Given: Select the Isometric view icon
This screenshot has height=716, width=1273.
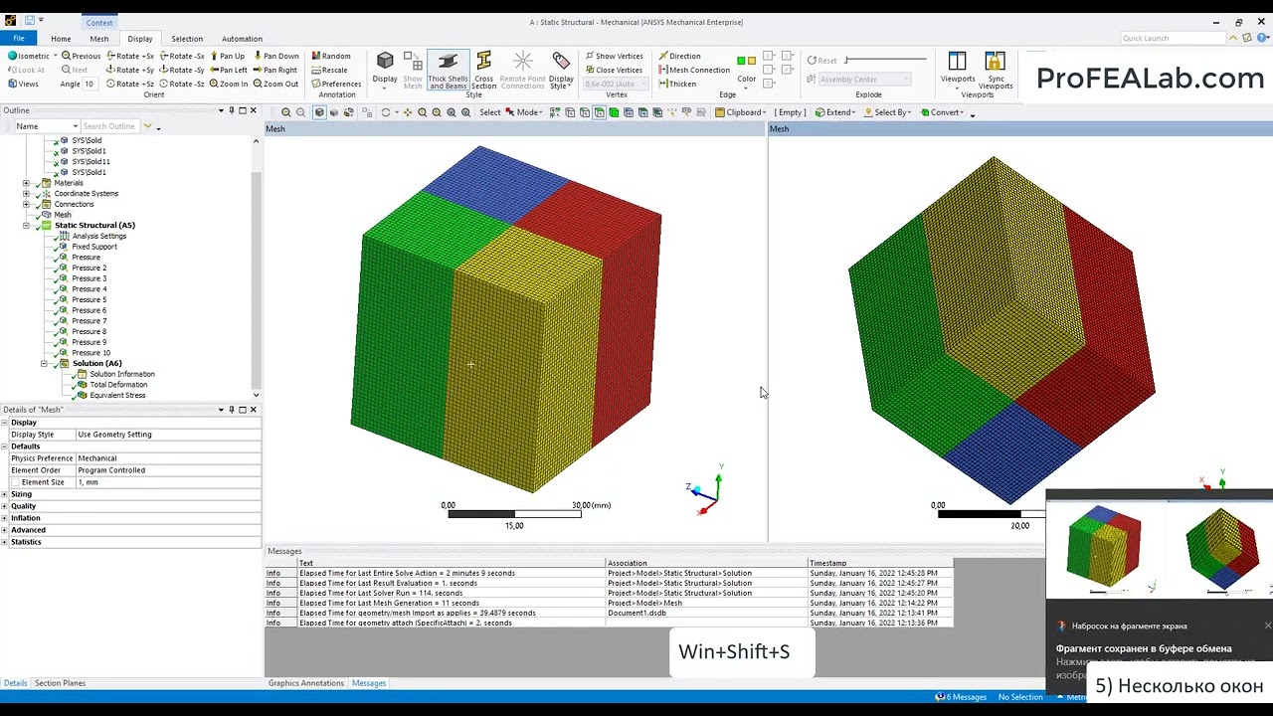Looking at the screenshot, I should (x=12, y=56).
